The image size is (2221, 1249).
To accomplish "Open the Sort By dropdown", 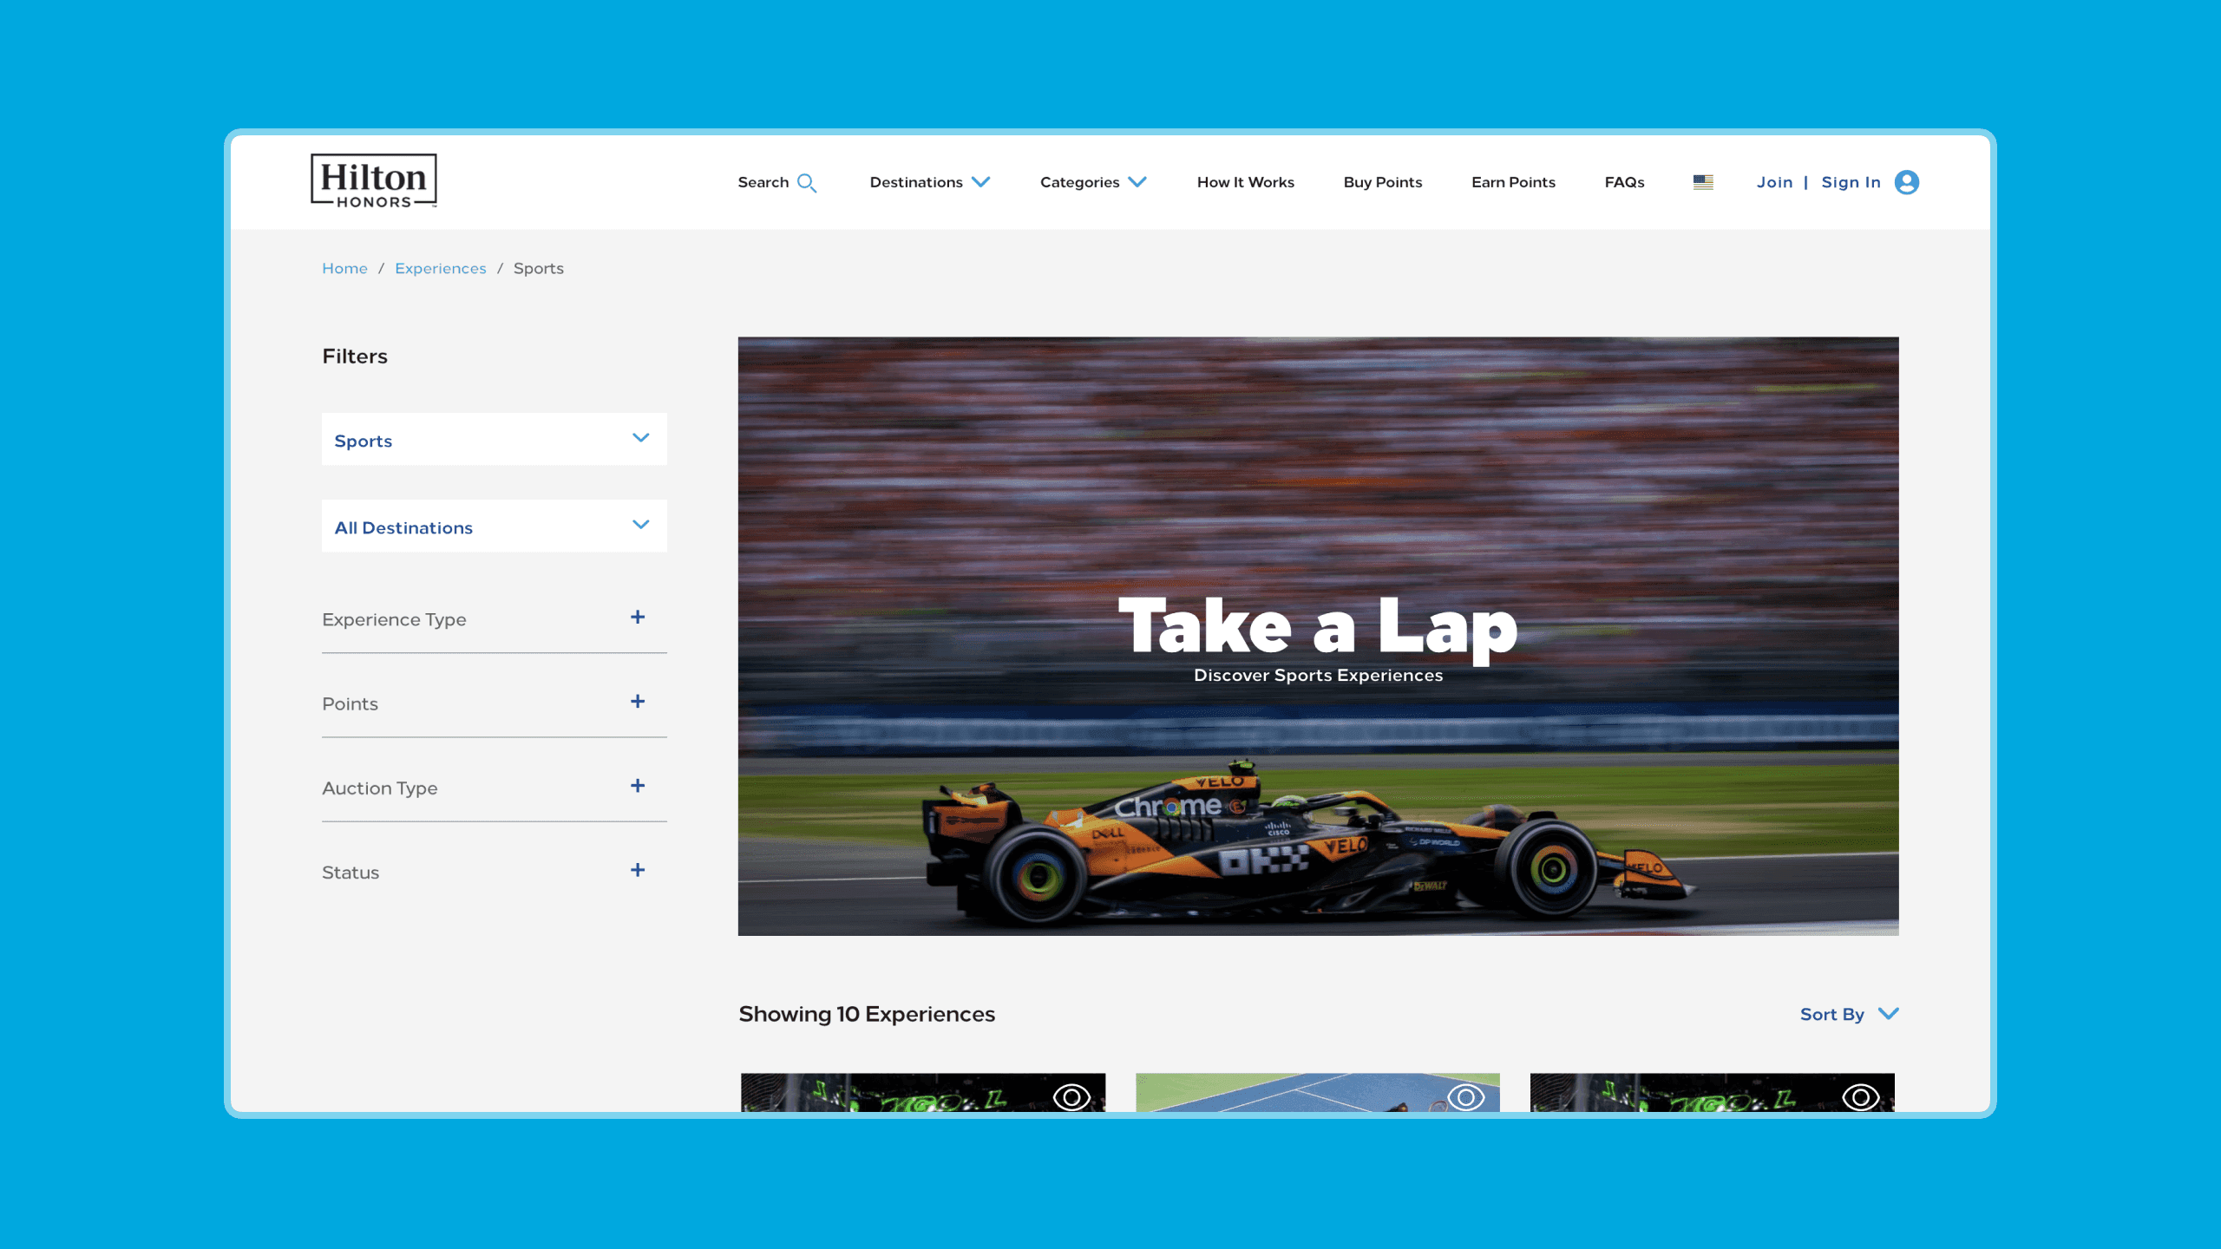I will (1850, 1014).
